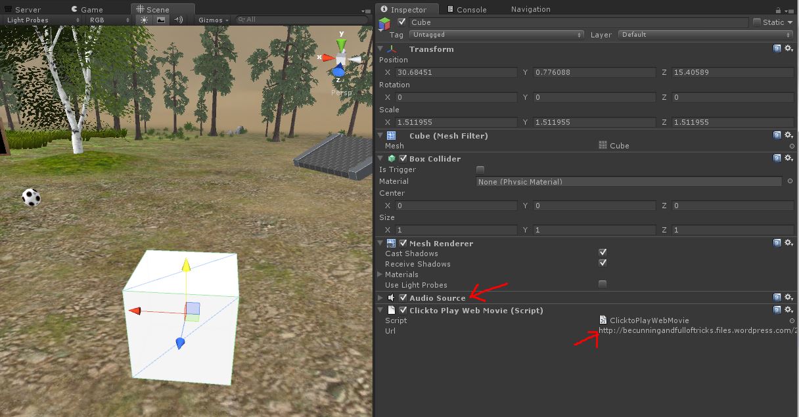Click the Inspector lock icon

coord(779,10)
